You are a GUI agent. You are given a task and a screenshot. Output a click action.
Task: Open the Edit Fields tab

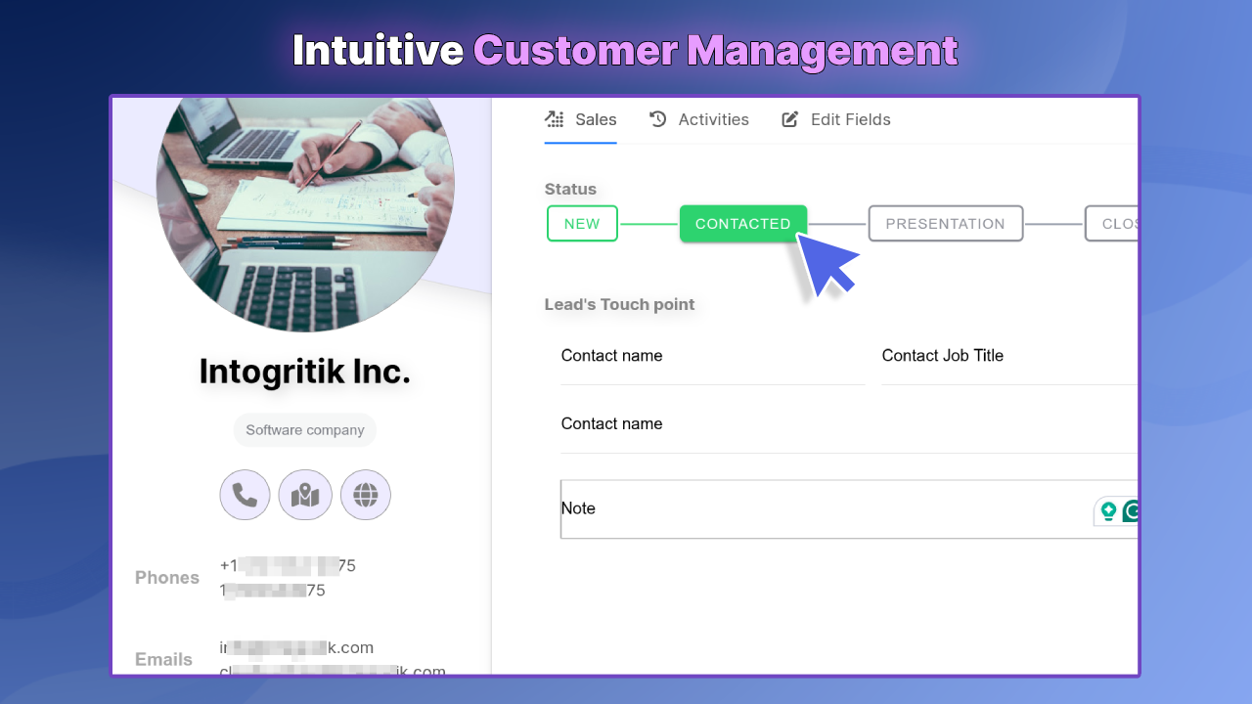pyautogui.click(x=836, y=120)
